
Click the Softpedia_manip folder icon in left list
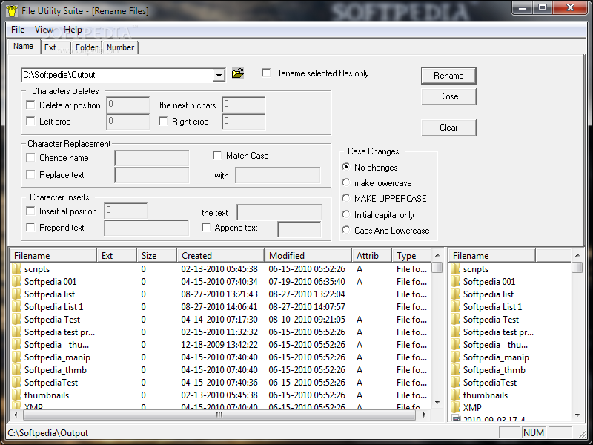tap(16, 357)
